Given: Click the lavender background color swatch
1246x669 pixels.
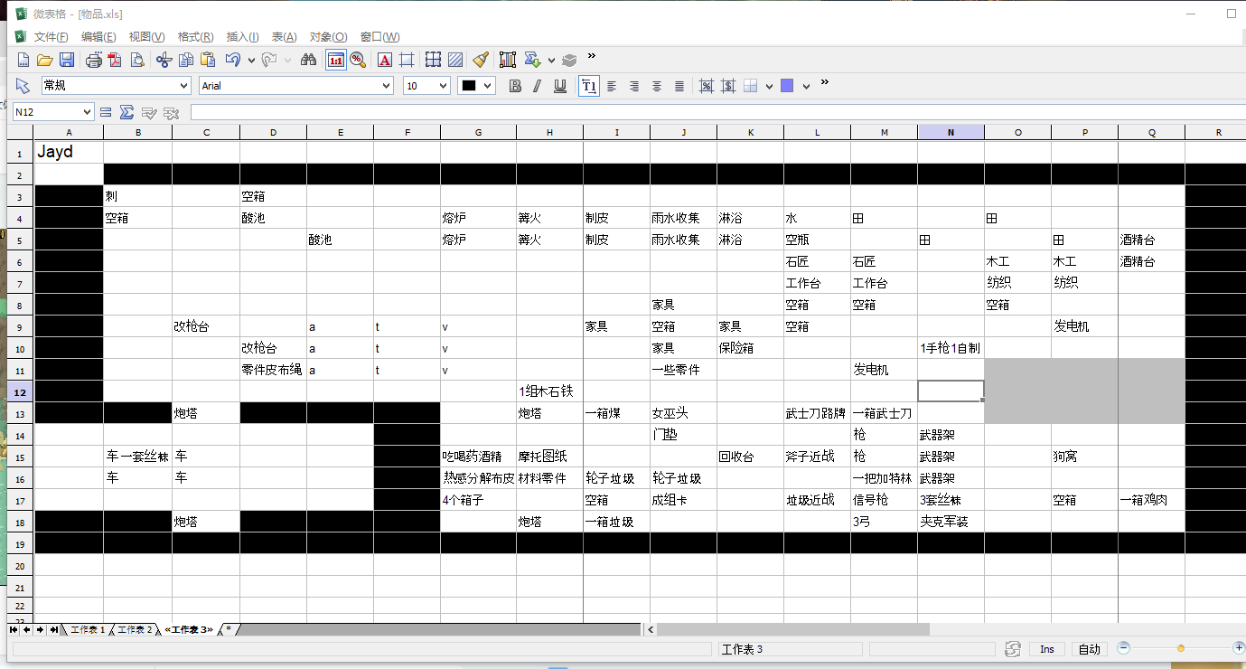Looking at the screenshot, I should (x=787, y=86).
